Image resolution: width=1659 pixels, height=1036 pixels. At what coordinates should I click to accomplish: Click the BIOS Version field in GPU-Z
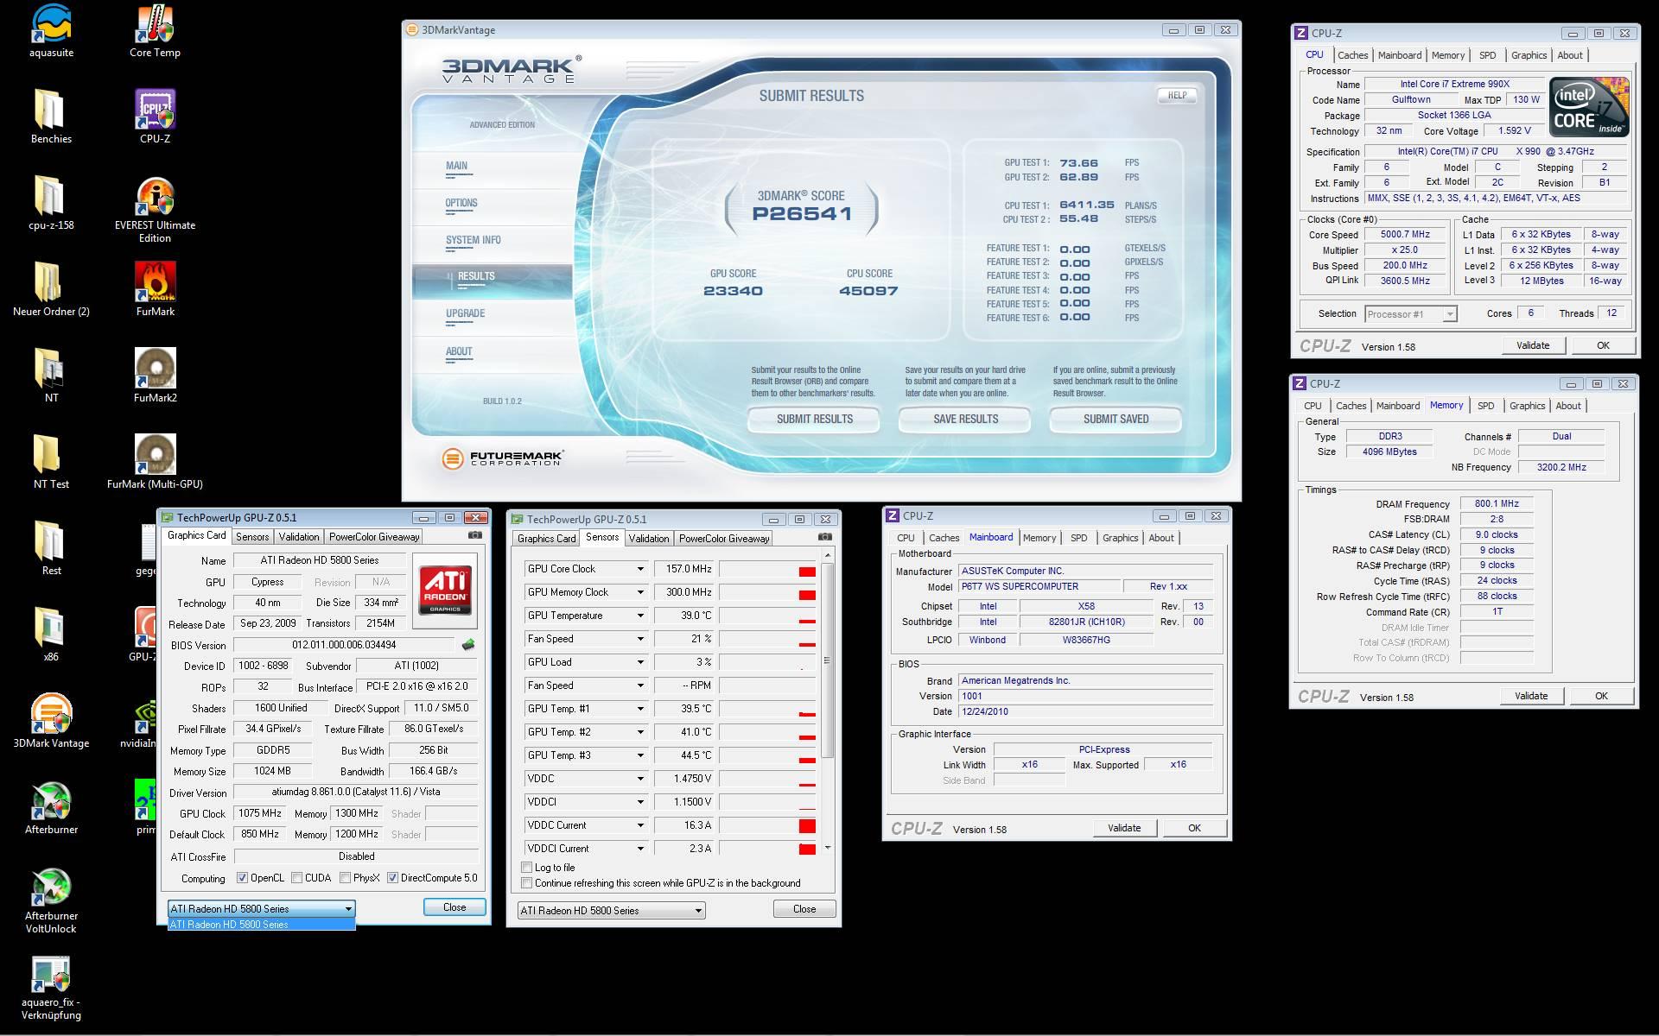[344, 645]
